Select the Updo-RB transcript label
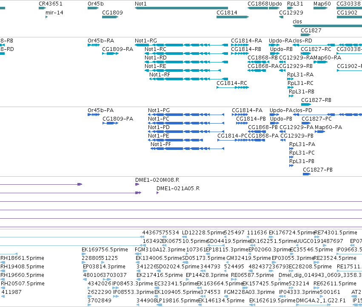Screen dimensions: 362x307 pos(282,49)
